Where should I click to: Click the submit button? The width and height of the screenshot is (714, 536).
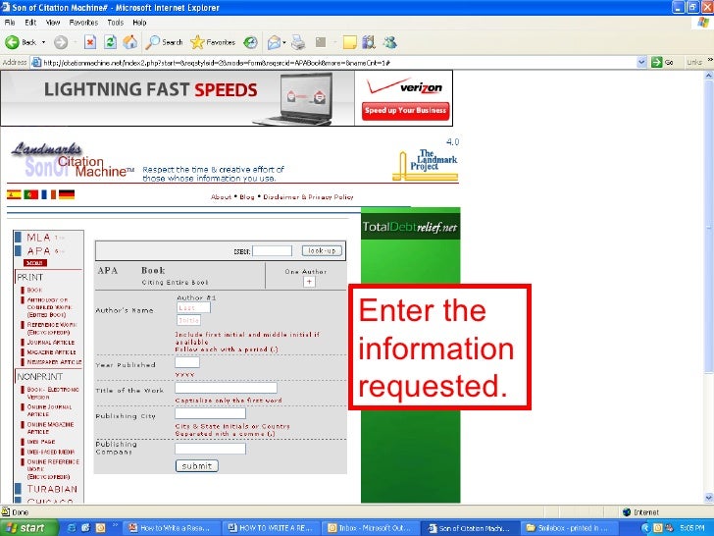[x=197, y=465]
